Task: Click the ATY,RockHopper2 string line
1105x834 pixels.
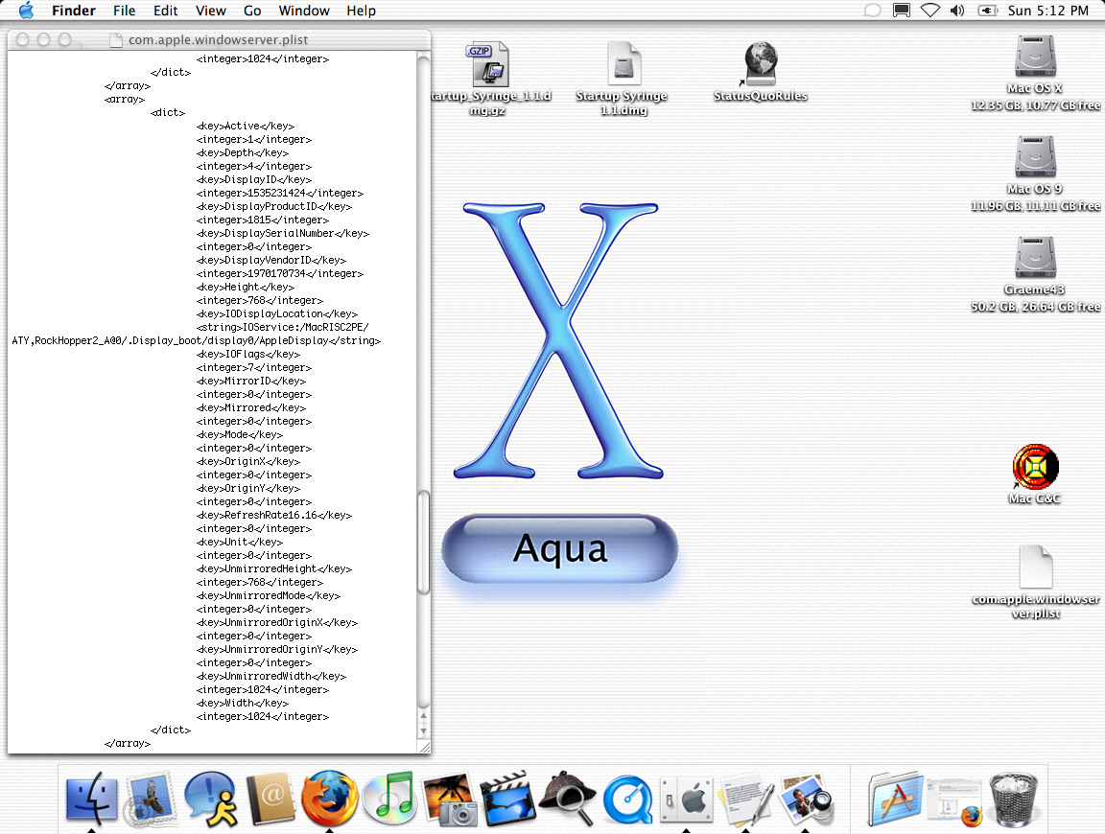Action: coord(196,341)
